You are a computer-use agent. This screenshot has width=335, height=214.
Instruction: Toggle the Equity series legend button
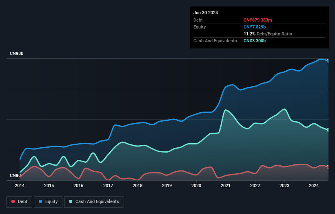point(48,202)
